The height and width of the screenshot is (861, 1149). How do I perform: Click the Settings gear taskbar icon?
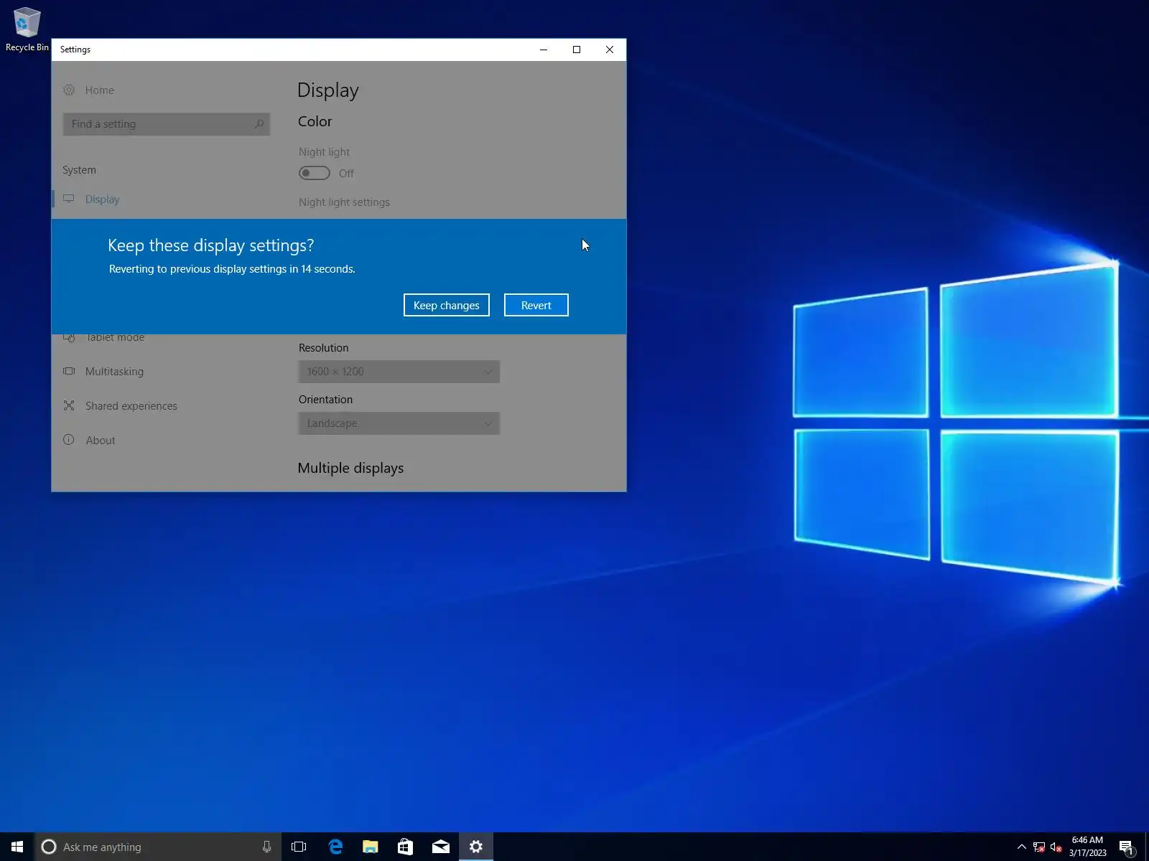[x=475, y=847]
